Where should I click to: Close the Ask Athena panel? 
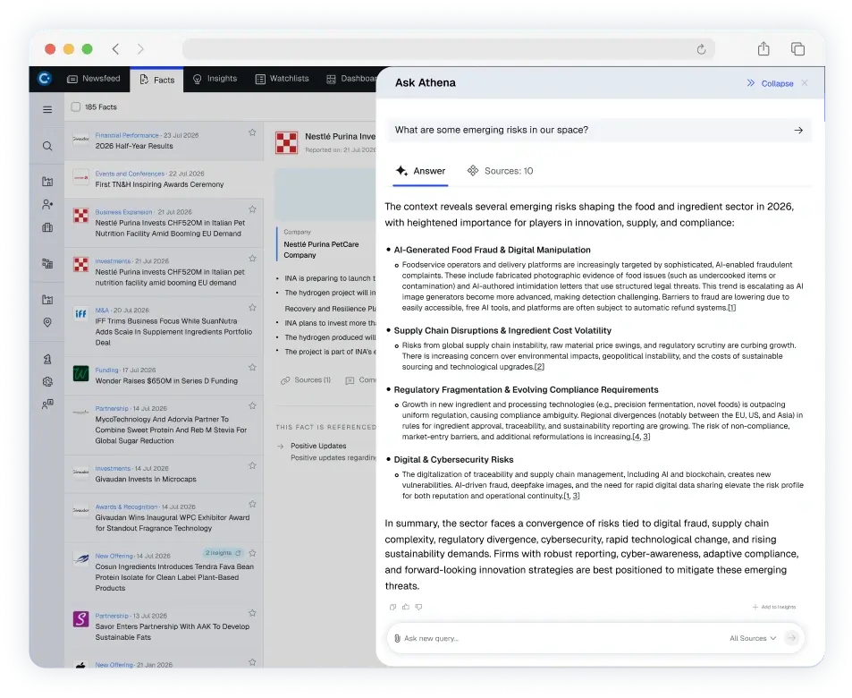(x=805, y=82)
